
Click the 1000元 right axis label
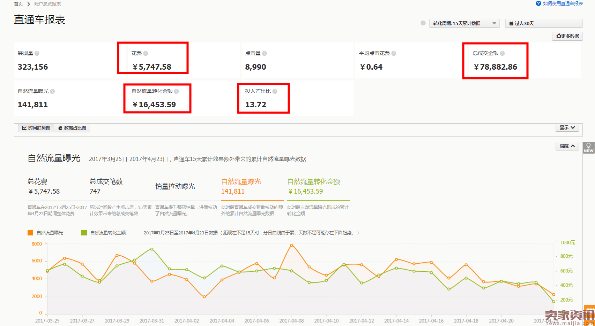567,242
